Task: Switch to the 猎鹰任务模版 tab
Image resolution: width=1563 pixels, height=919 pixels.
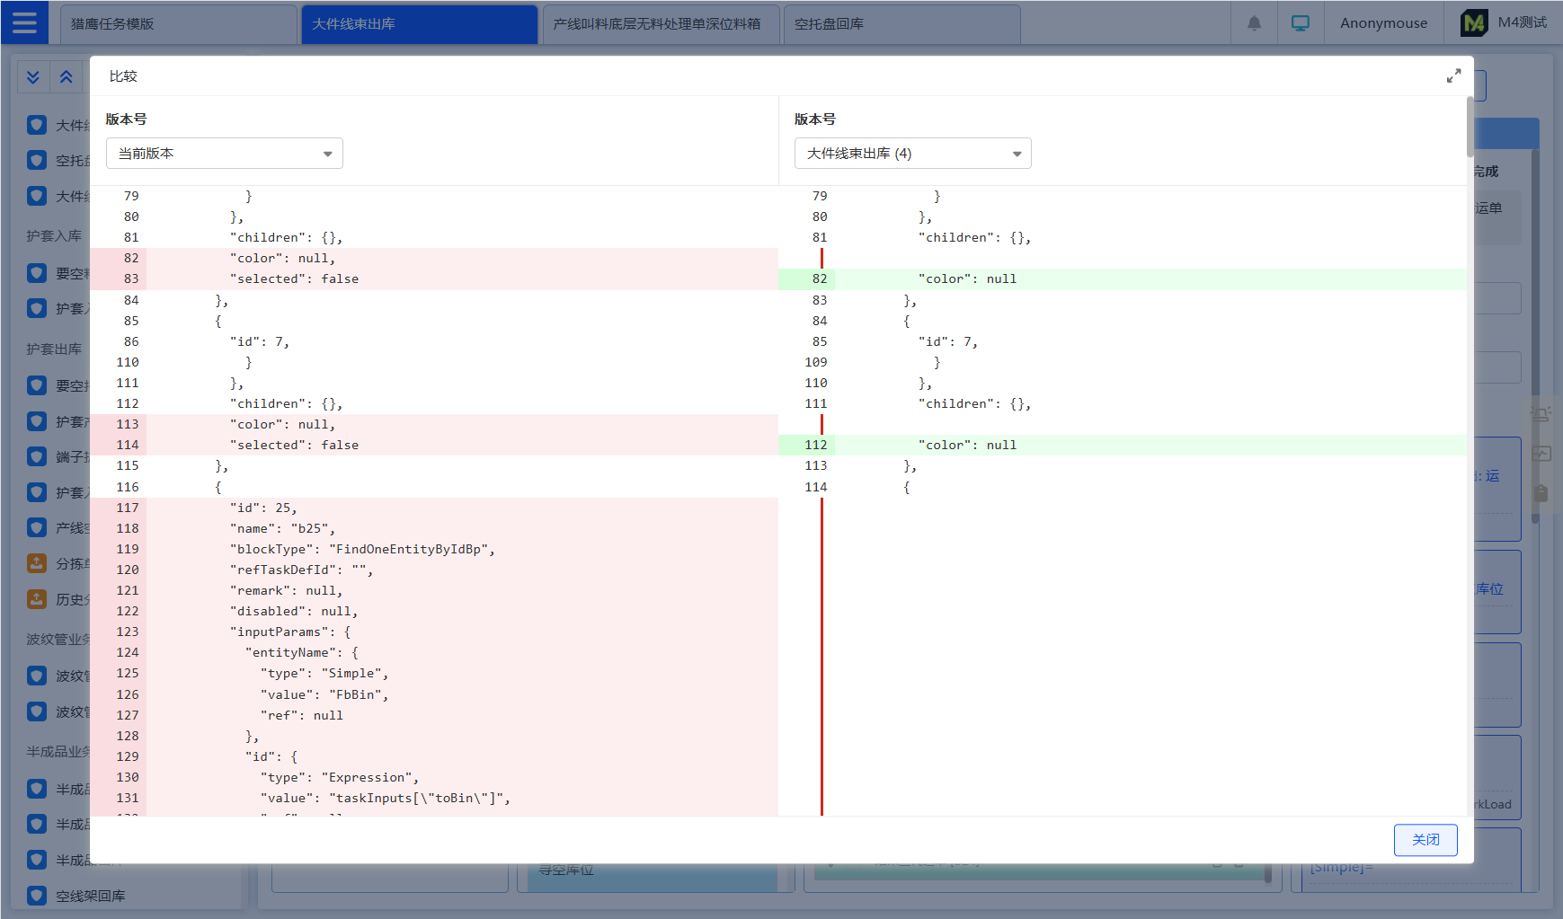Action: [x=178, y=24]
